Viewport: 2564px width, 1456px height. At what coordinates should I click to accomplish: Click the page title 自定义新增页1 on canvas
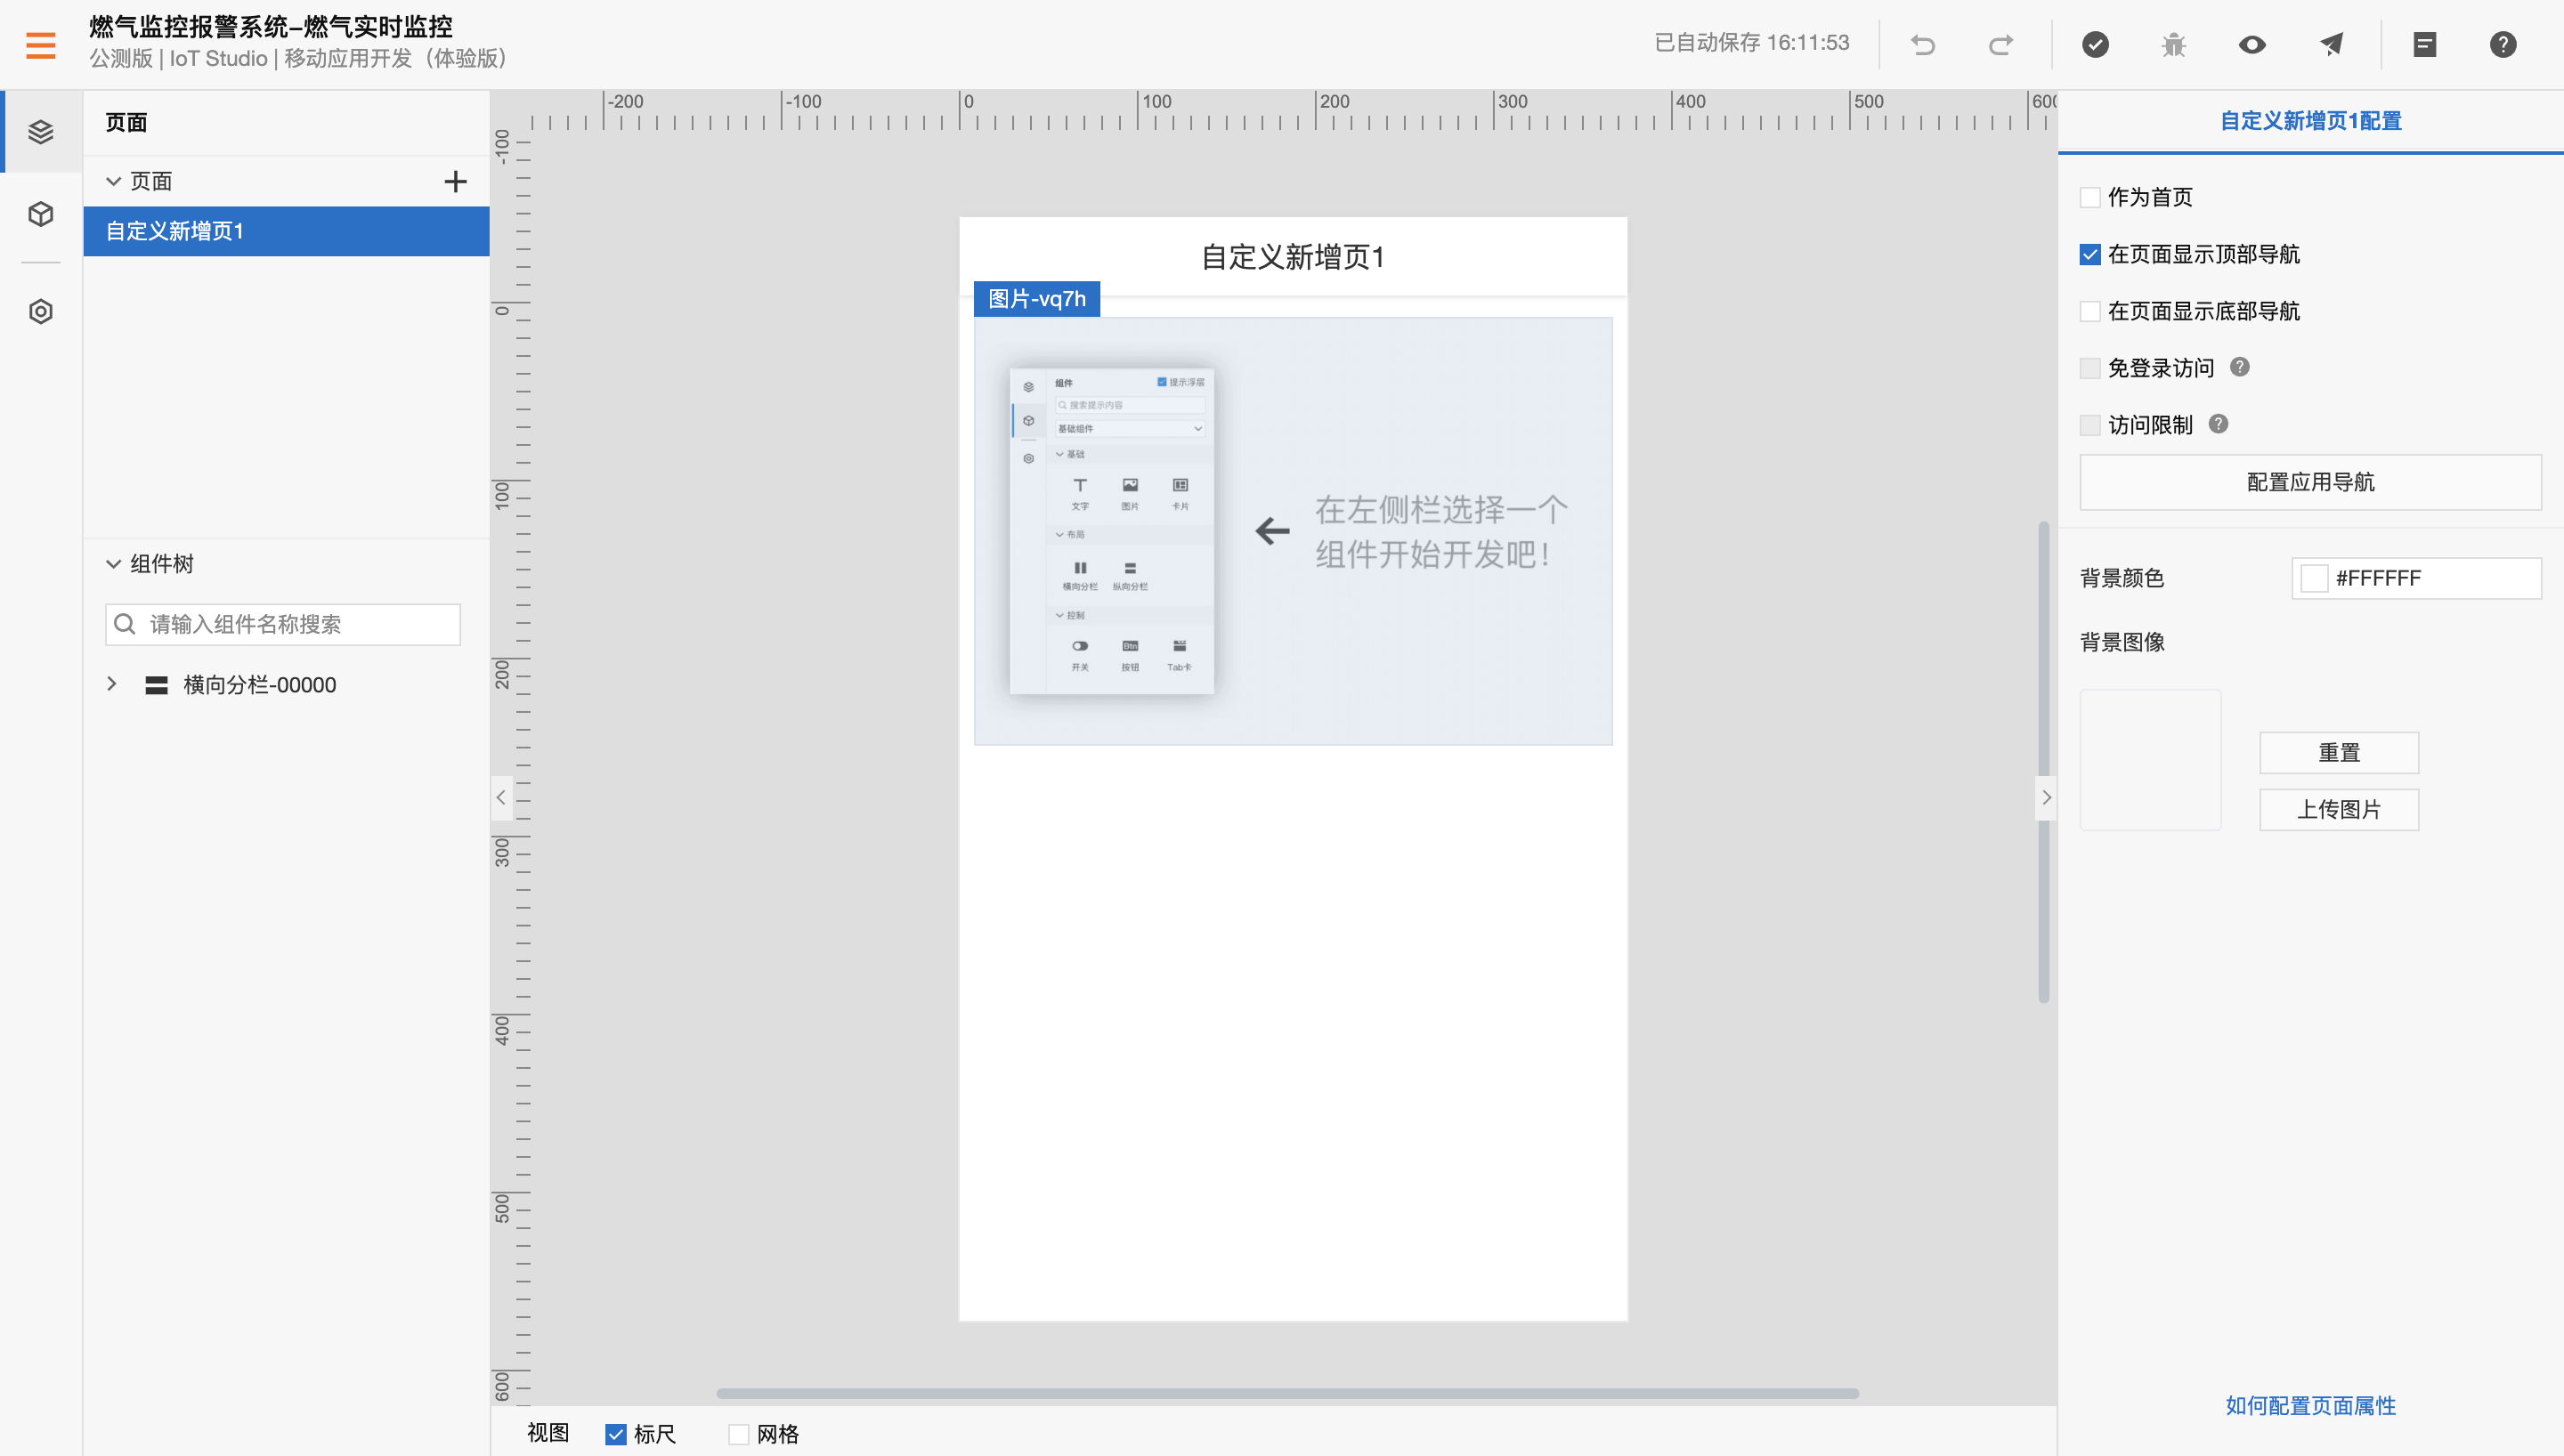pos(1293,257)
